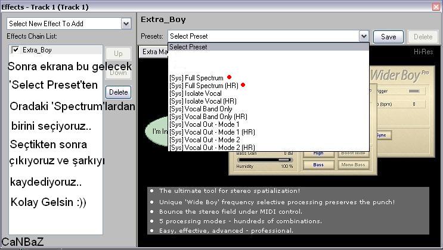443x250 pixels.
Task: Collapse the Presets dropdown using its arrow
Action: tap(364, 36)
